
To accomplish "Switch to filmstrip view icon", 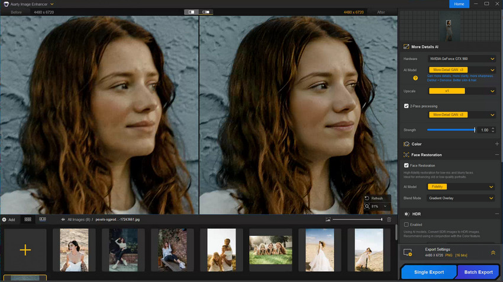I will click(43, 219).
